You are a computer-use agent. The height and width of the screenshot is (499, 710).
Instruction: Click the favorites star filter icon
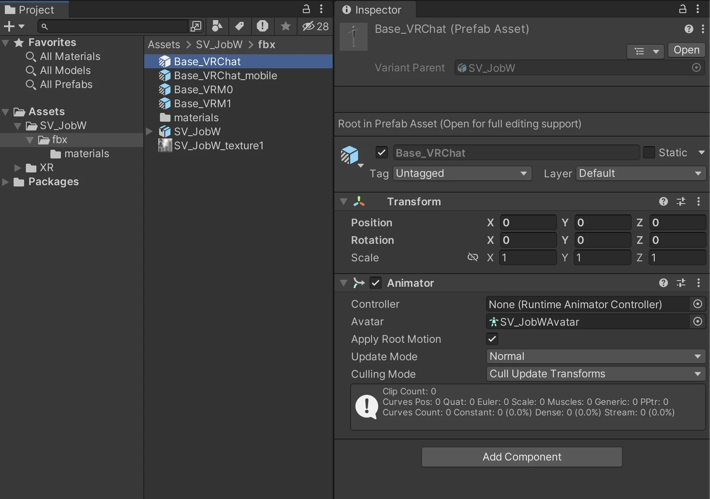pos(285,26)
